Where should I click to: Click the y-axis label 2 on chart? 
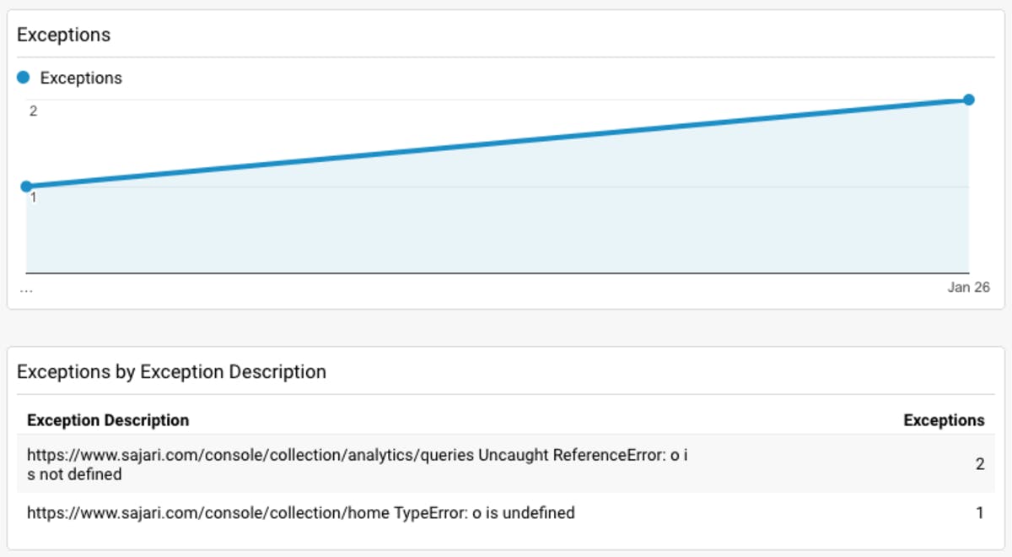(34, 111)
